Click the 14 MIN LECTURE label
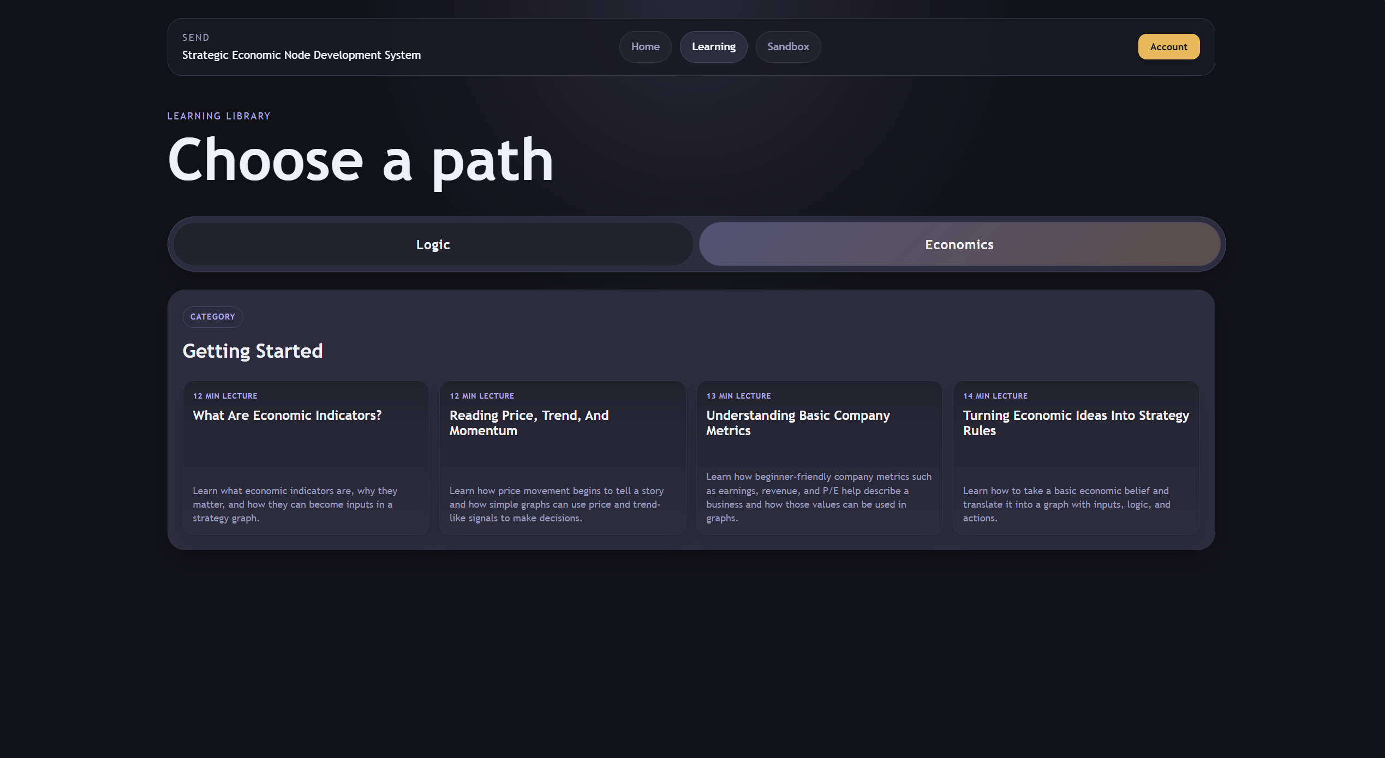The image size is (1385, 758). (995, 396)
